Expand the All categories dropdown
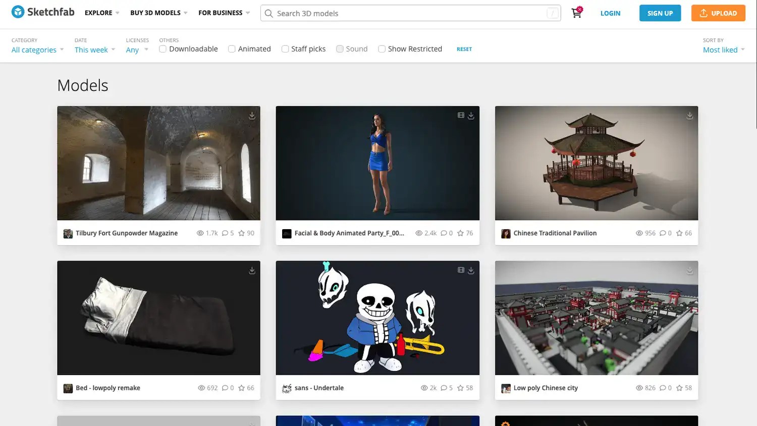The image size is (757, 426). (x=38, y=49)
